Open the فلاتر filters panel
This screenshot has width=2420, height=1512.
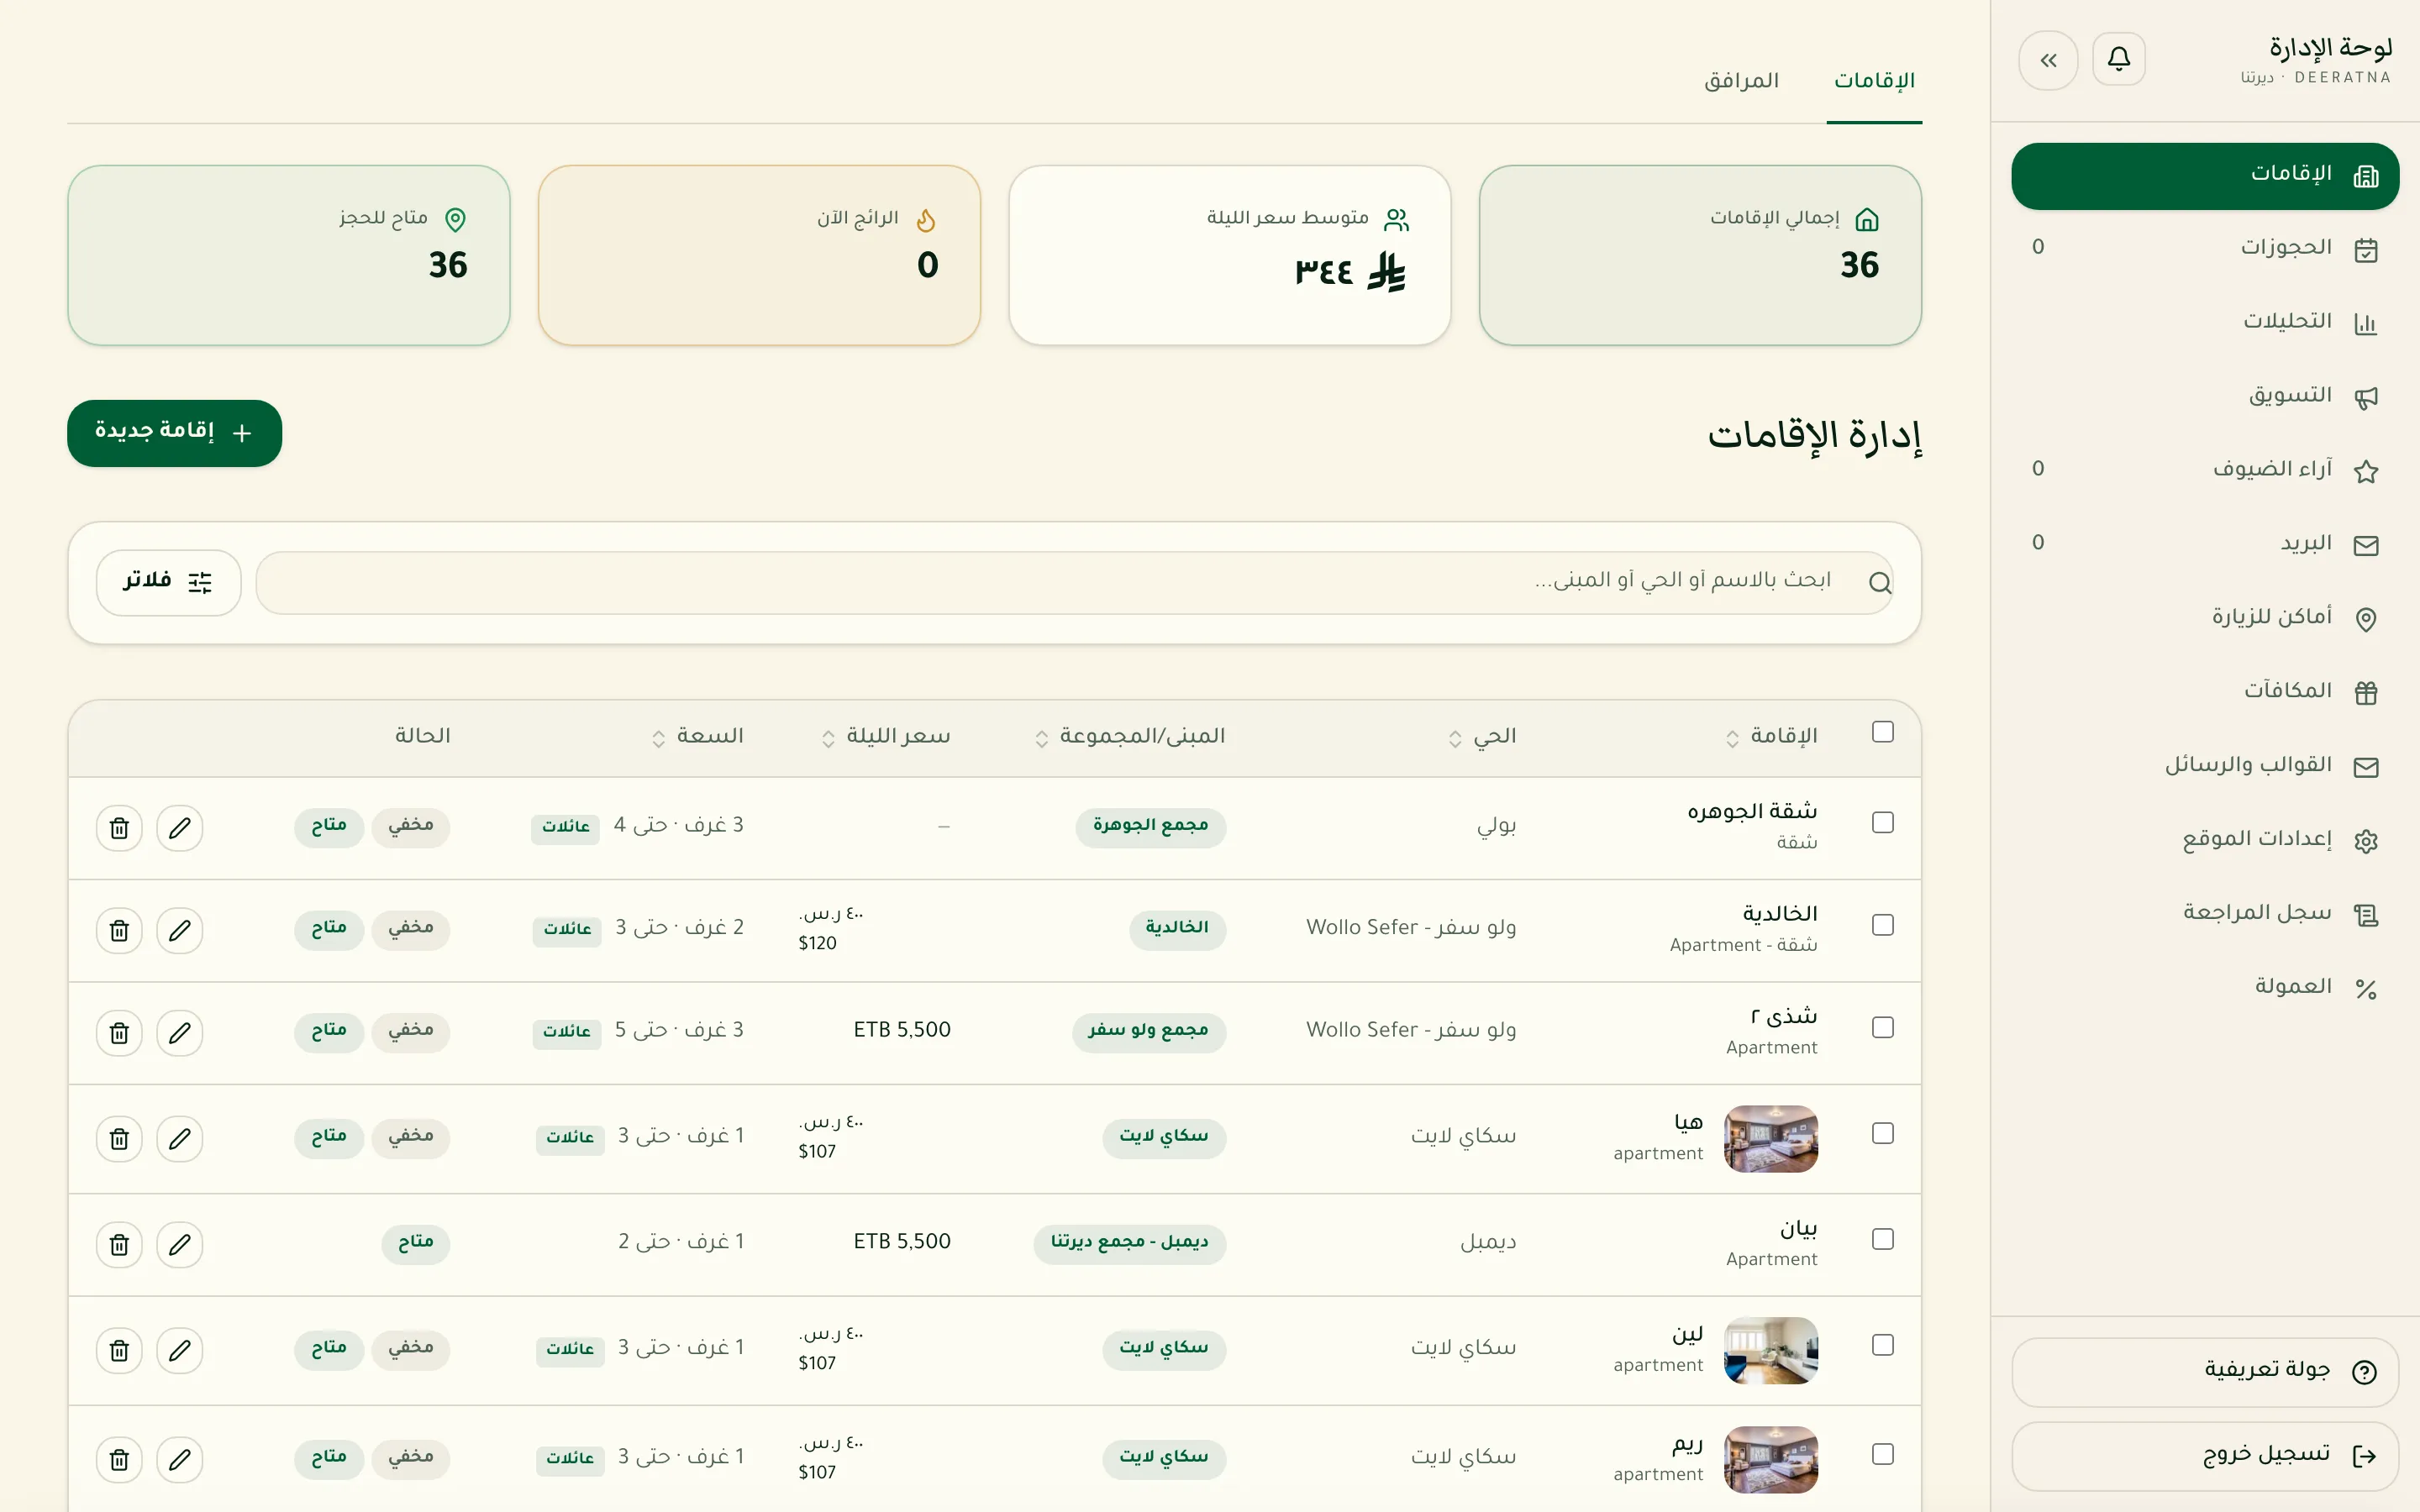[x=168, y=582]
